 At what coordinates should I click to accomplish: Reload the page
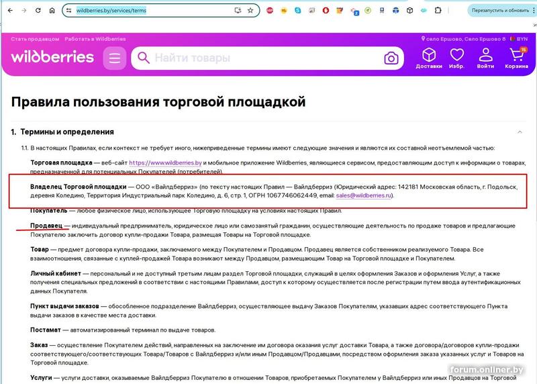point(38,10)
